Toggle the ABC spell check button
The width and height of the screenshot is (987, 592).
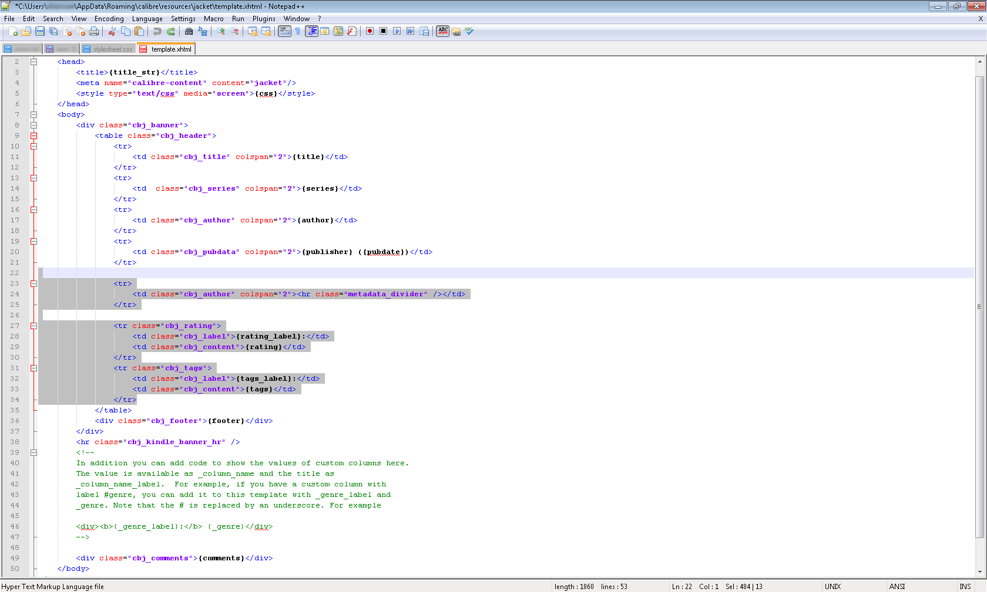443,31
